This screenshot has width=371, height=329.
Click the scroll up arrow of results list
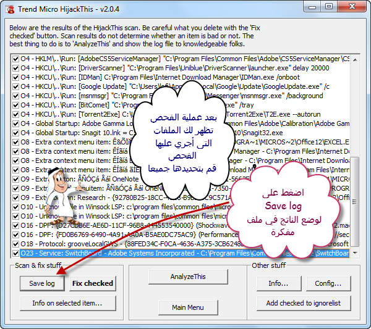(355, 60)
